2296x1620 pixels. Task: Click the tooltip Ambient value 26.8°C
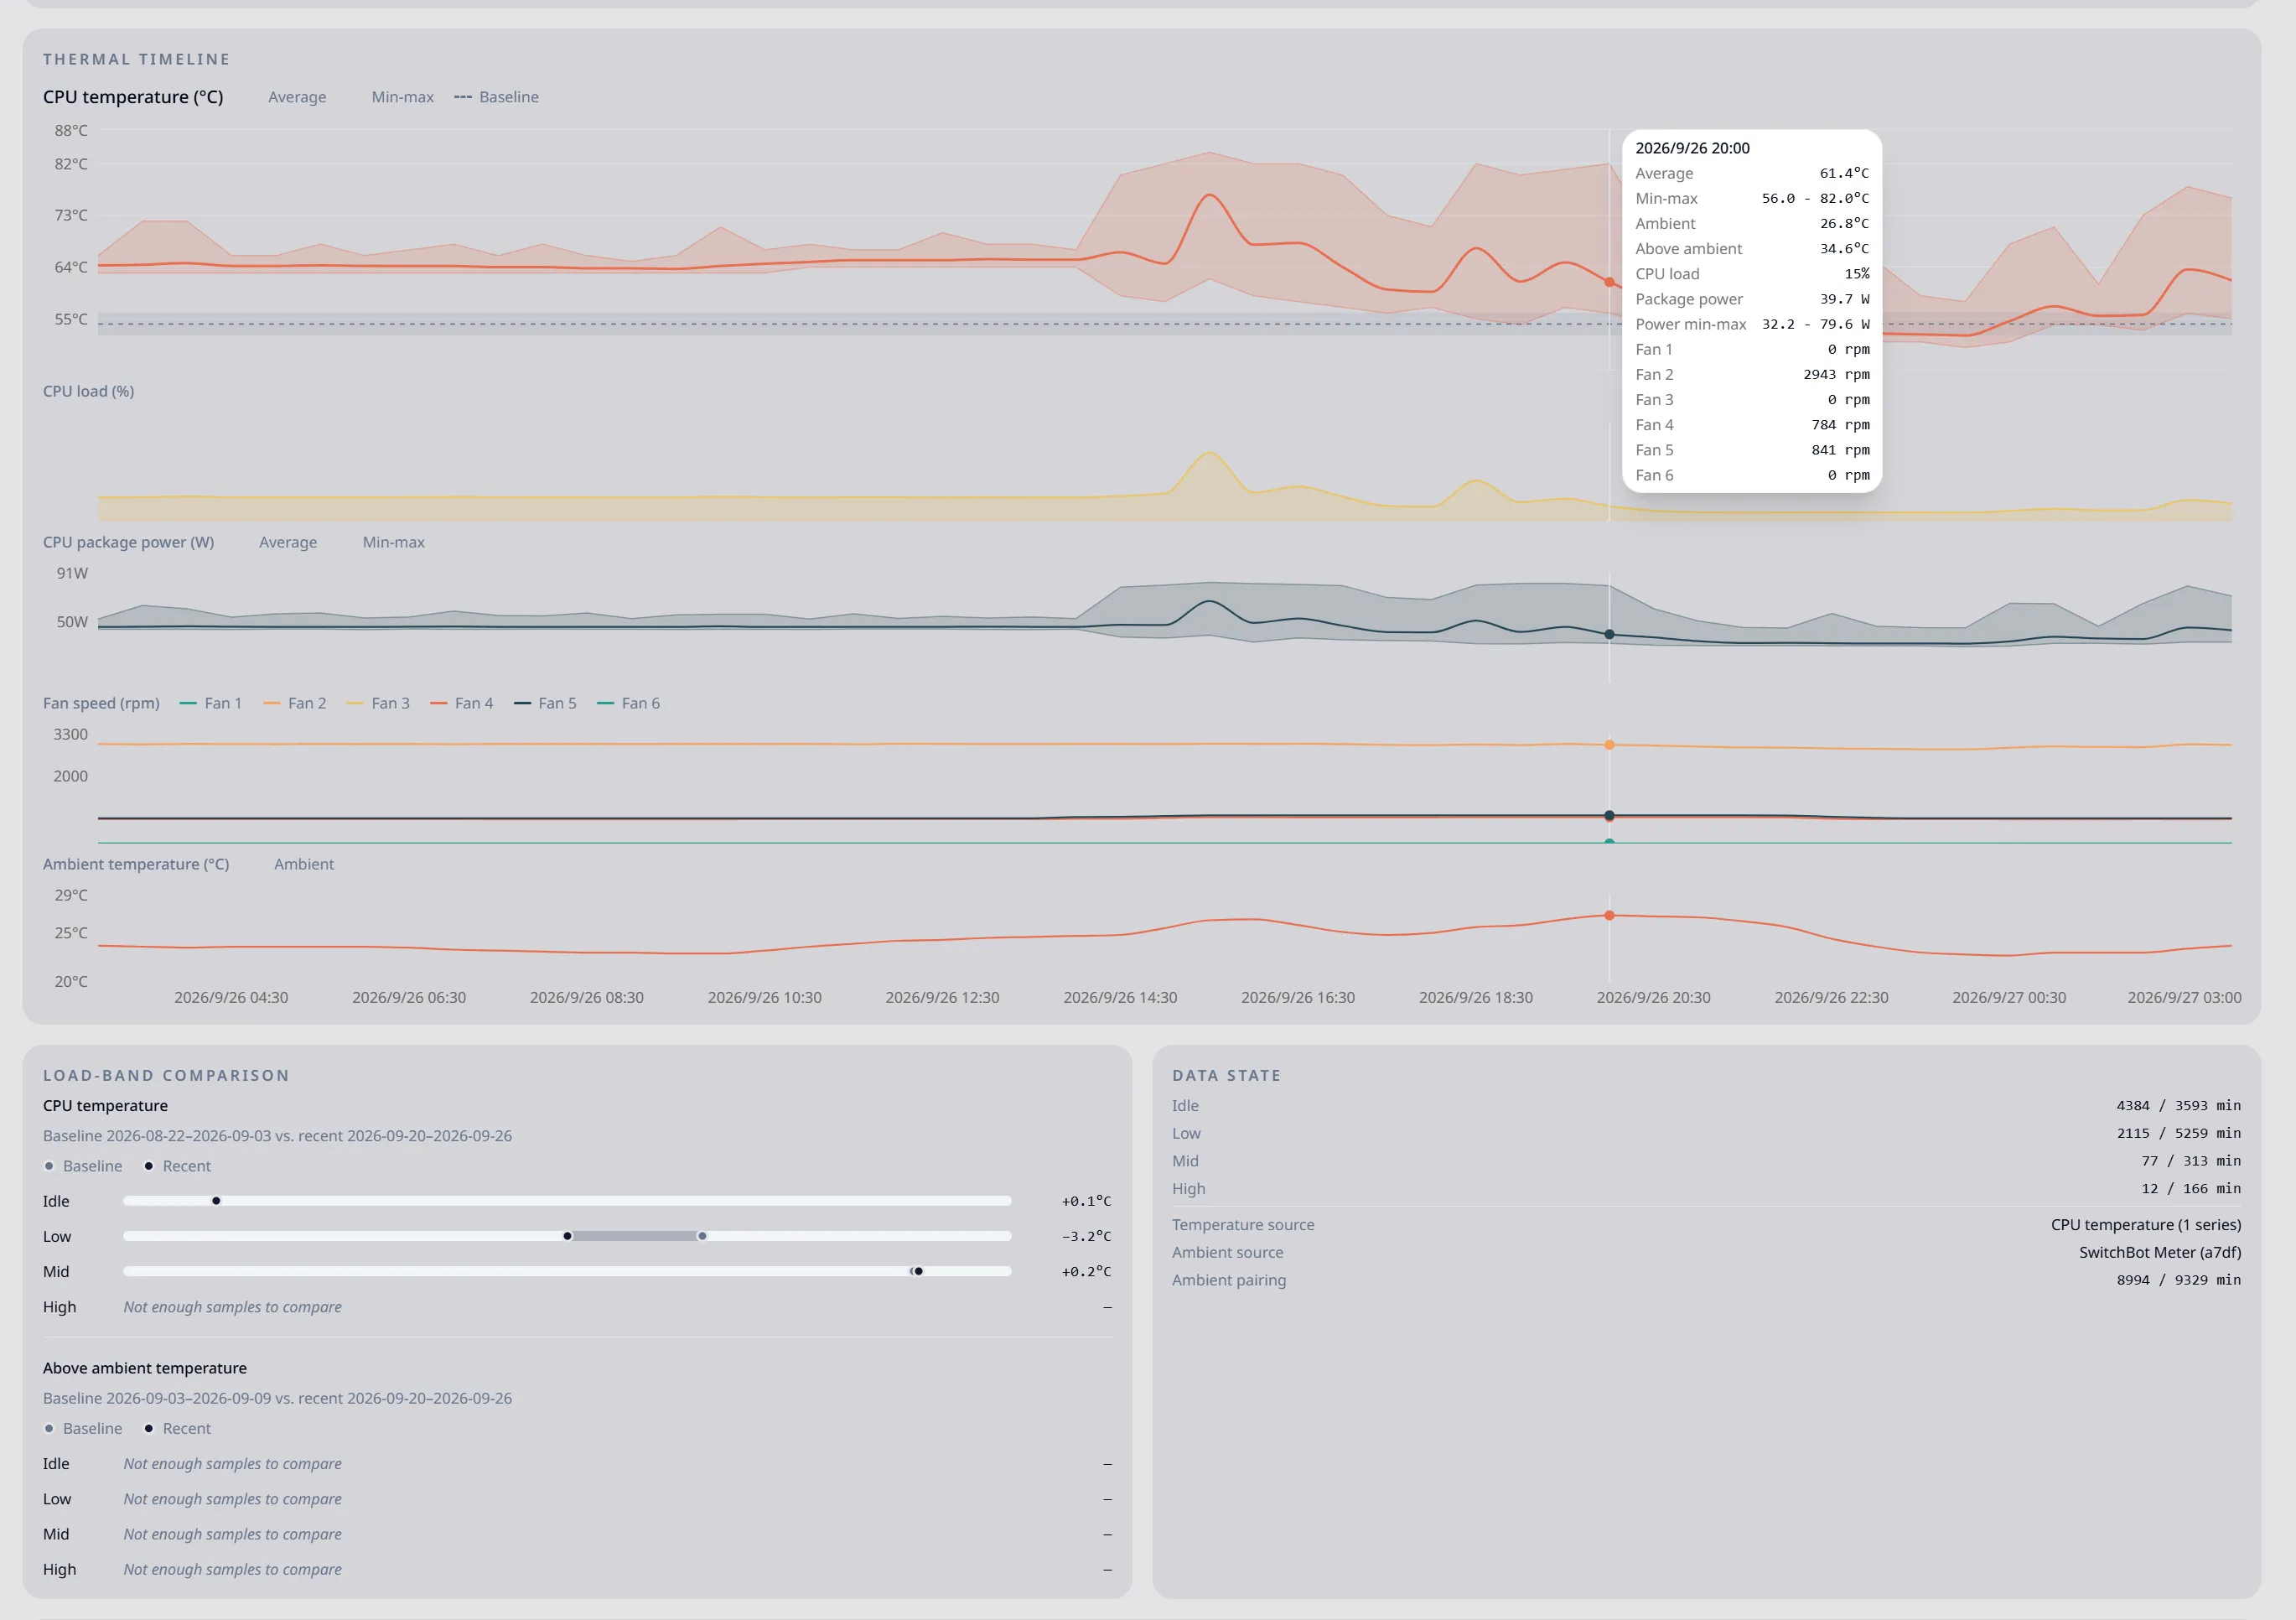coord(1844,223)
